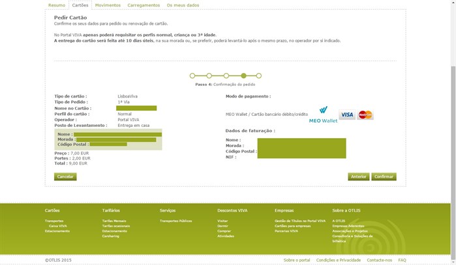Click the LisboaViva card type value
This screenshot has width=456, height=265.
128,96
